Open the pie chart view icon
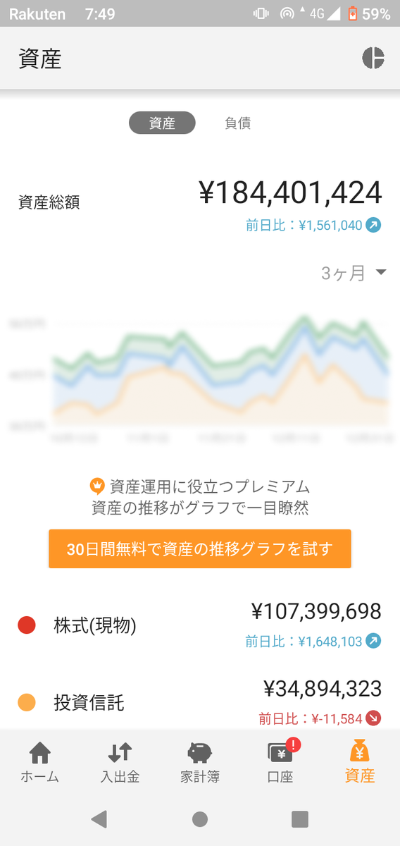The image size is (400, 846). pos(373,59)
